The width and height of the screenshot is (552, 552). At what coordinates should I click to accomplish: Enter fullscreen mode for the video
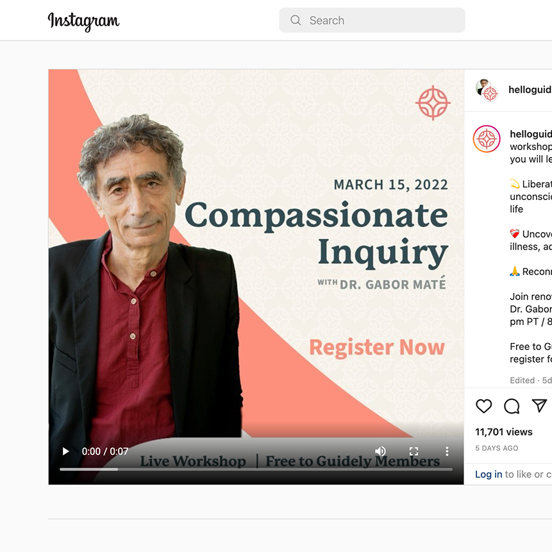click(414, 451)
